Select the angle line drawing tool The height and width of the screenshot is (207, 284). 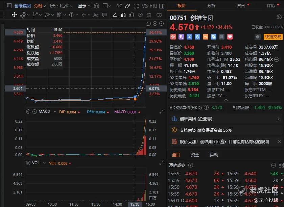point(115,15)
